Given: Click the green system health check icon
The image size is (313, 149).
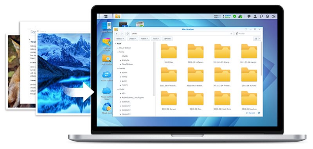Looking at the screenshot, I should 234,16.
